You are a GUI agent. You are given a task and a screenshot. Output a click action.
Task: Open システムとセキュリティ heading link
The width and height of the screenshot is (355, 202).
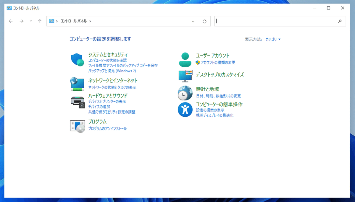pos(108,55)
